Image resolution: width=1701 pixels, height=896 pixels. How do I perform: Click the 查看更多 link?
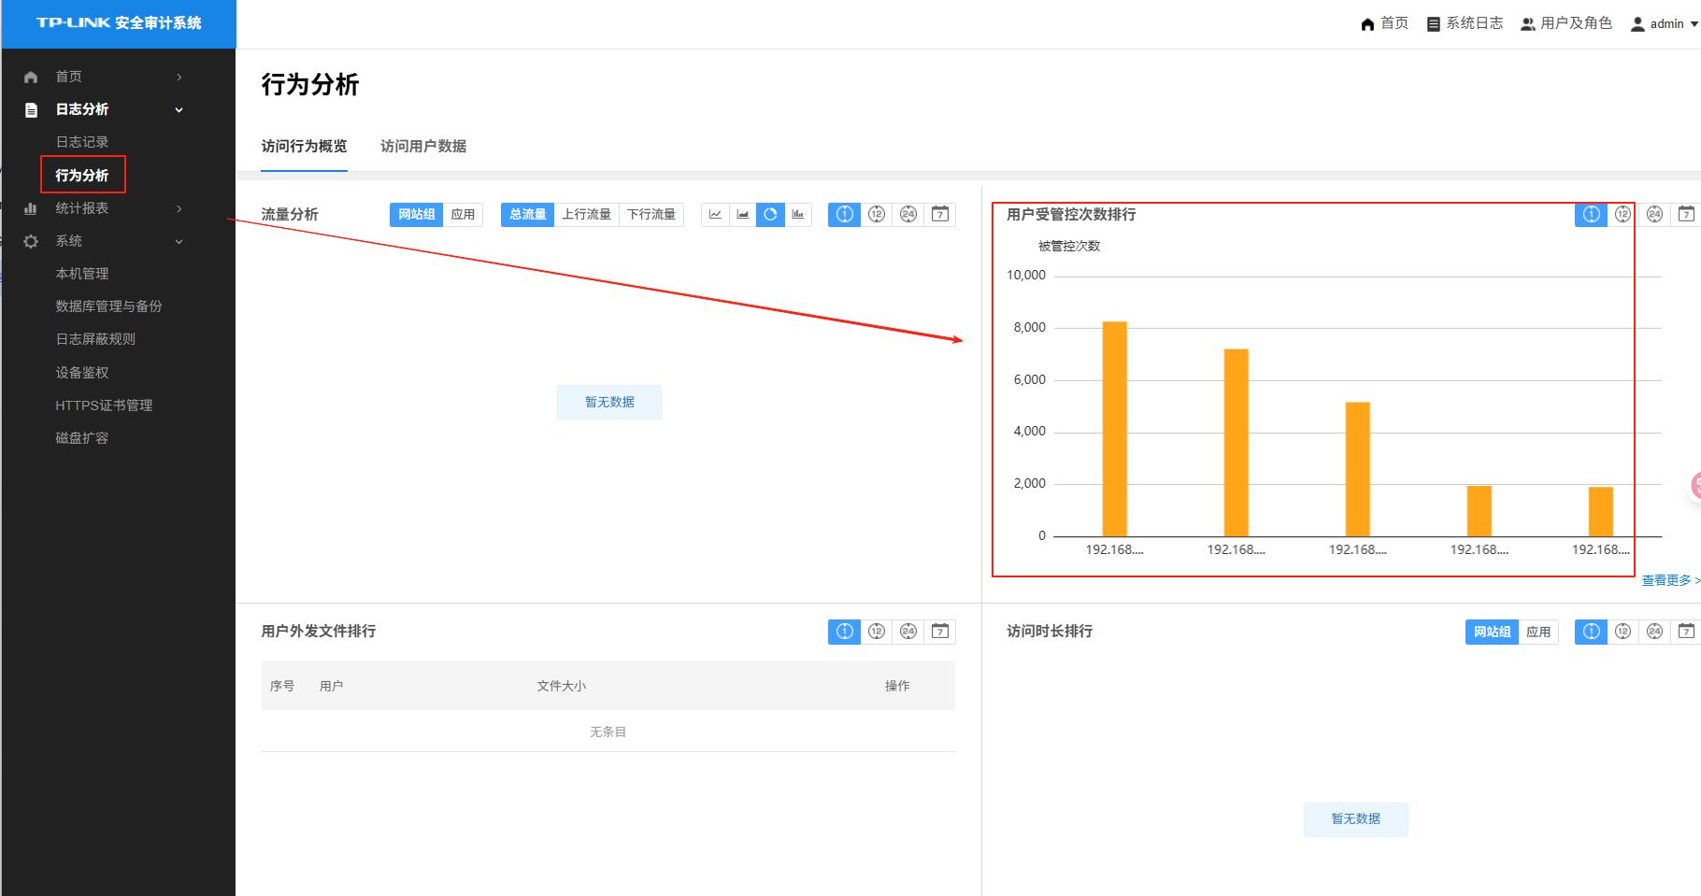[1669, 580]
